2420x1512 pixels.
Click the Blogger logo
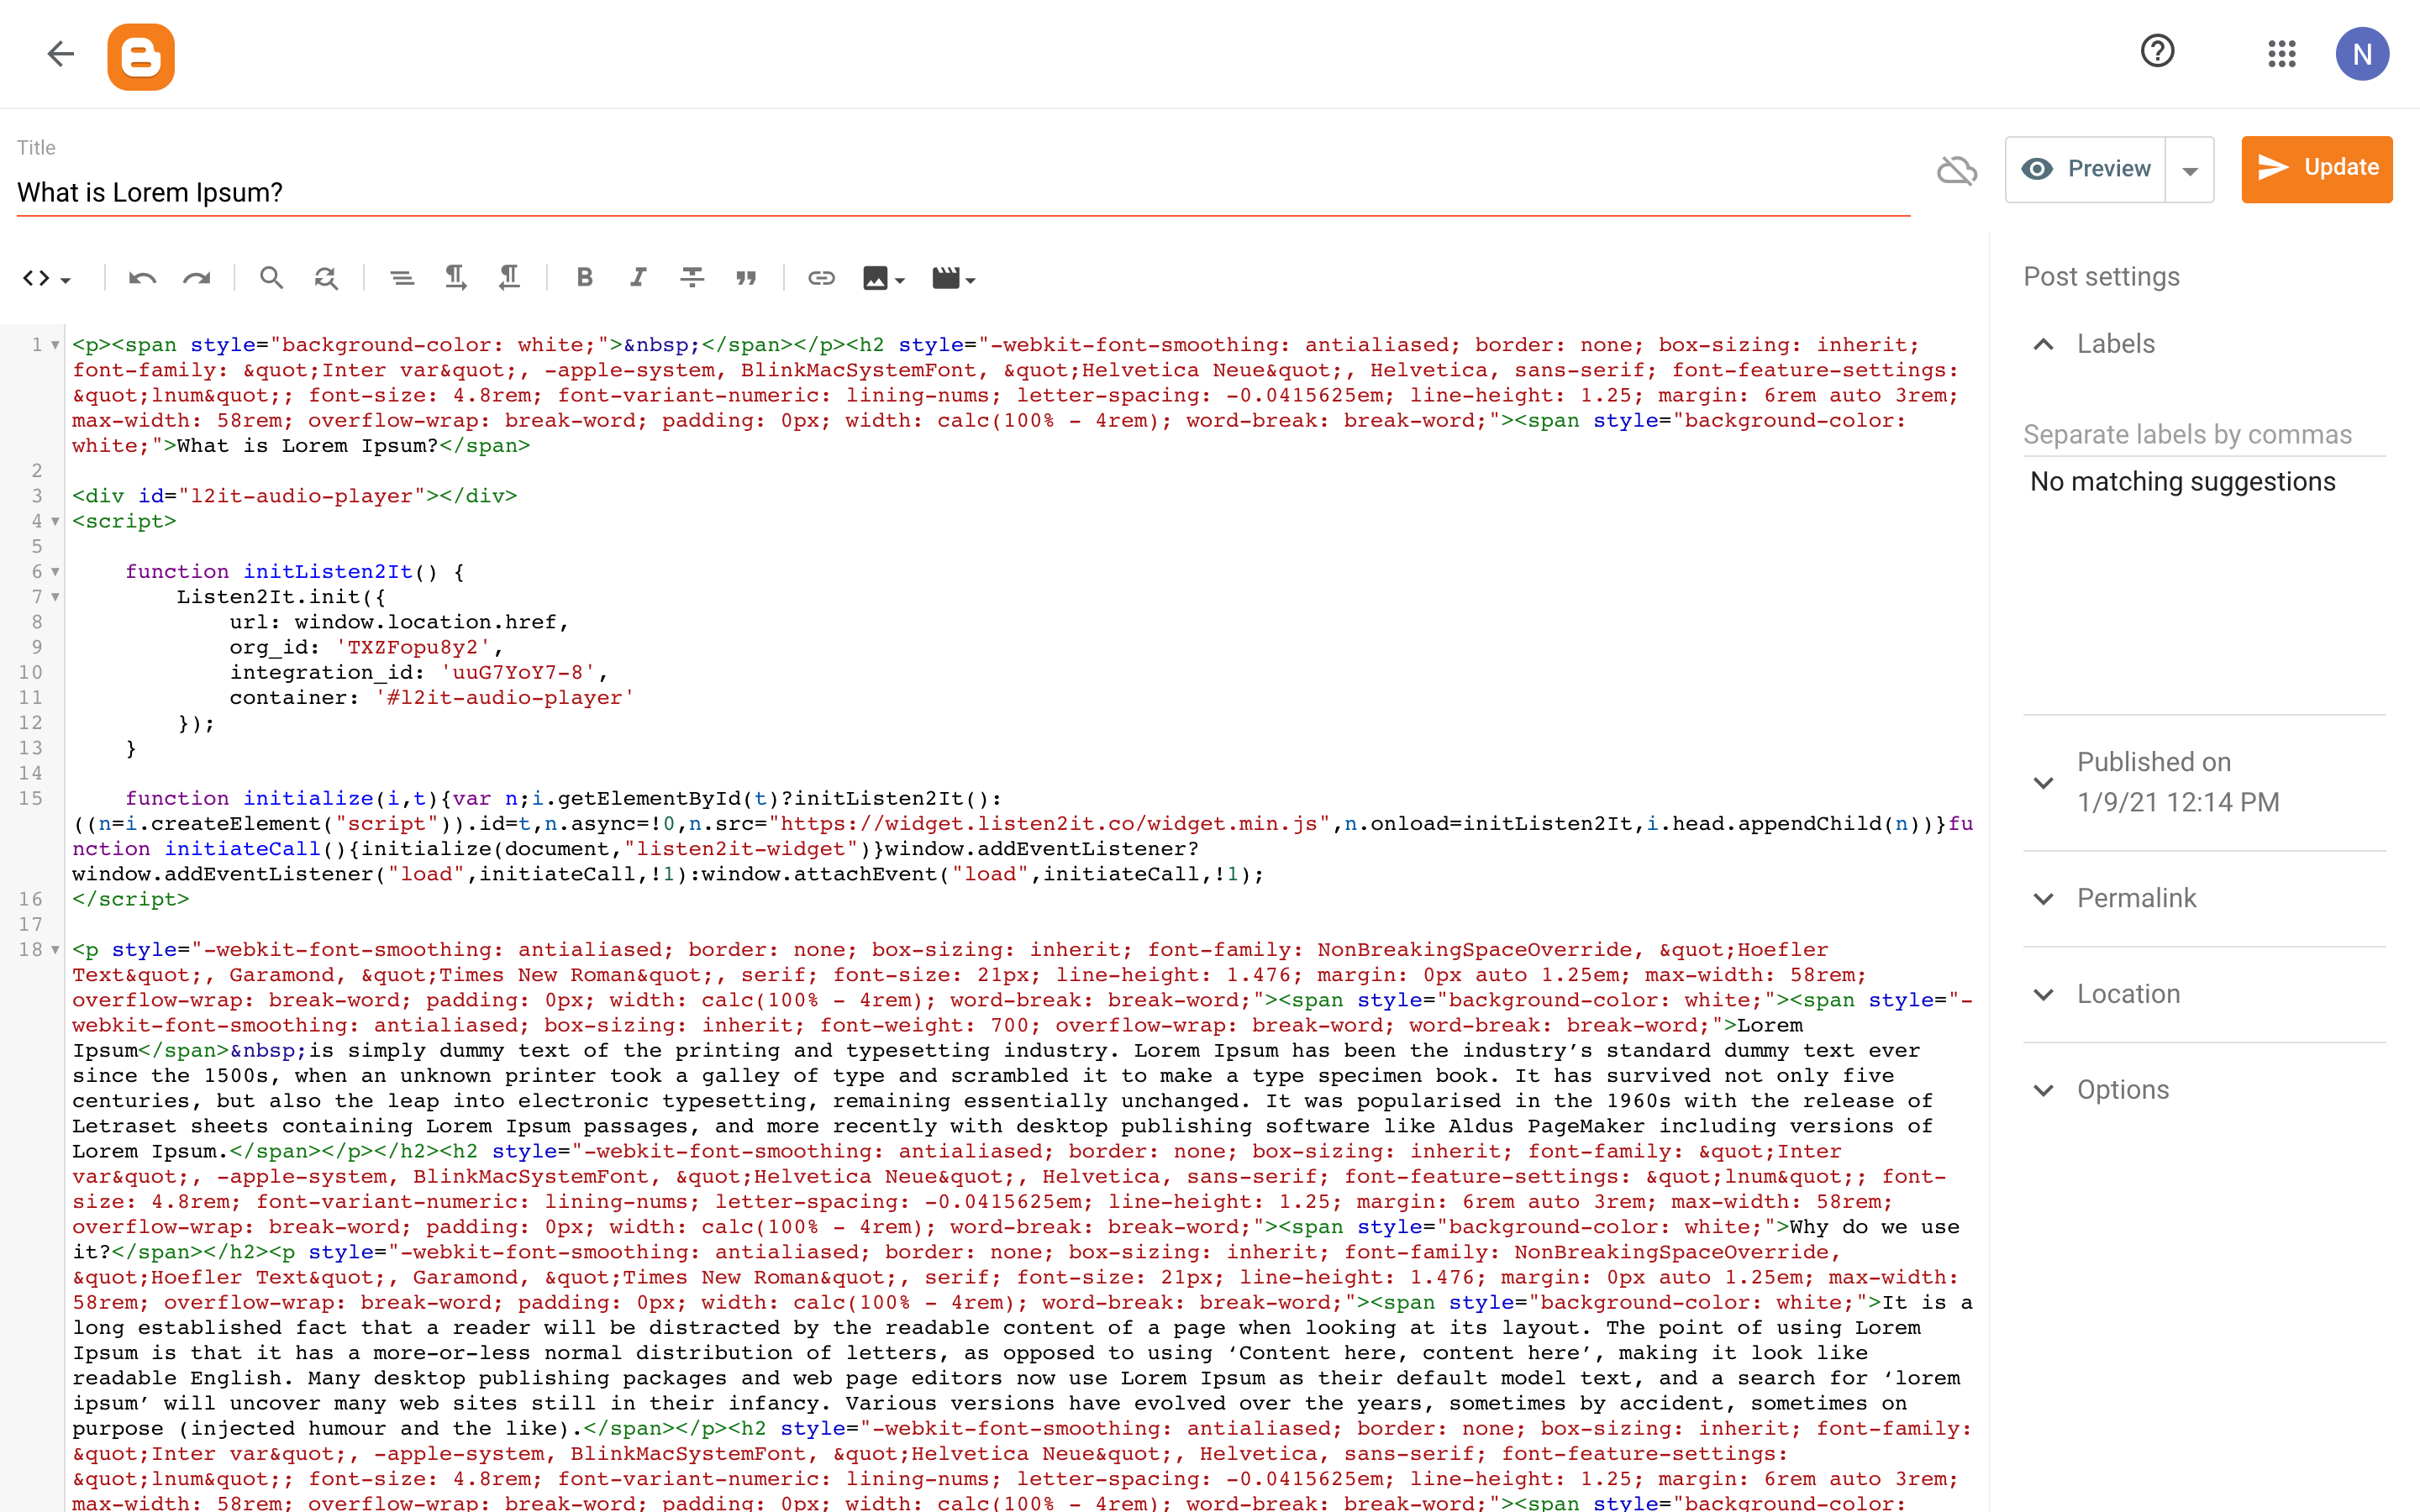tap(141, 57)
